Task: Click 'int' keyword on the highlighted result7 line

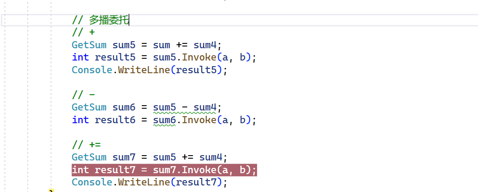Action: (x=80, y=170)
